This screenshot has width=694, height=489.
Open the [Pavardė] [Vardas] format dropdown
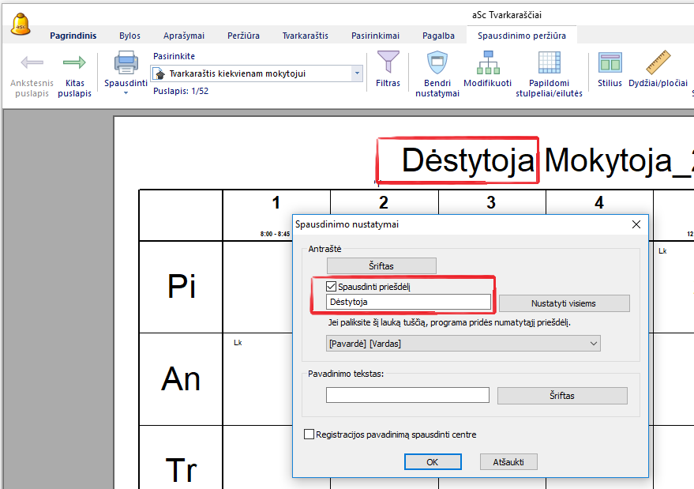point(593,344)
